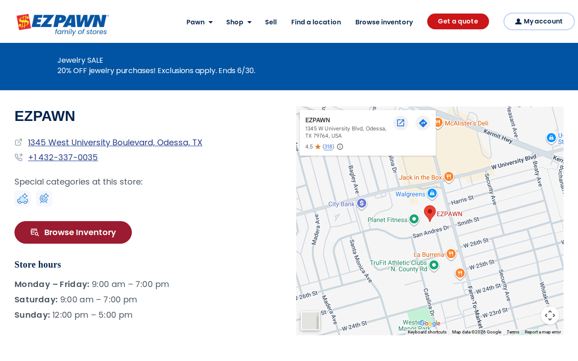Click the red Browse Inventory button

pyautogui.click(x=73, y=232)
